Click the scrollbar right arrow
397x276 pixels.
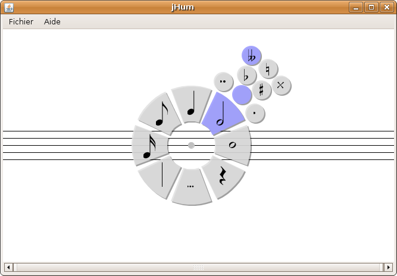click(x=389, y=267)
